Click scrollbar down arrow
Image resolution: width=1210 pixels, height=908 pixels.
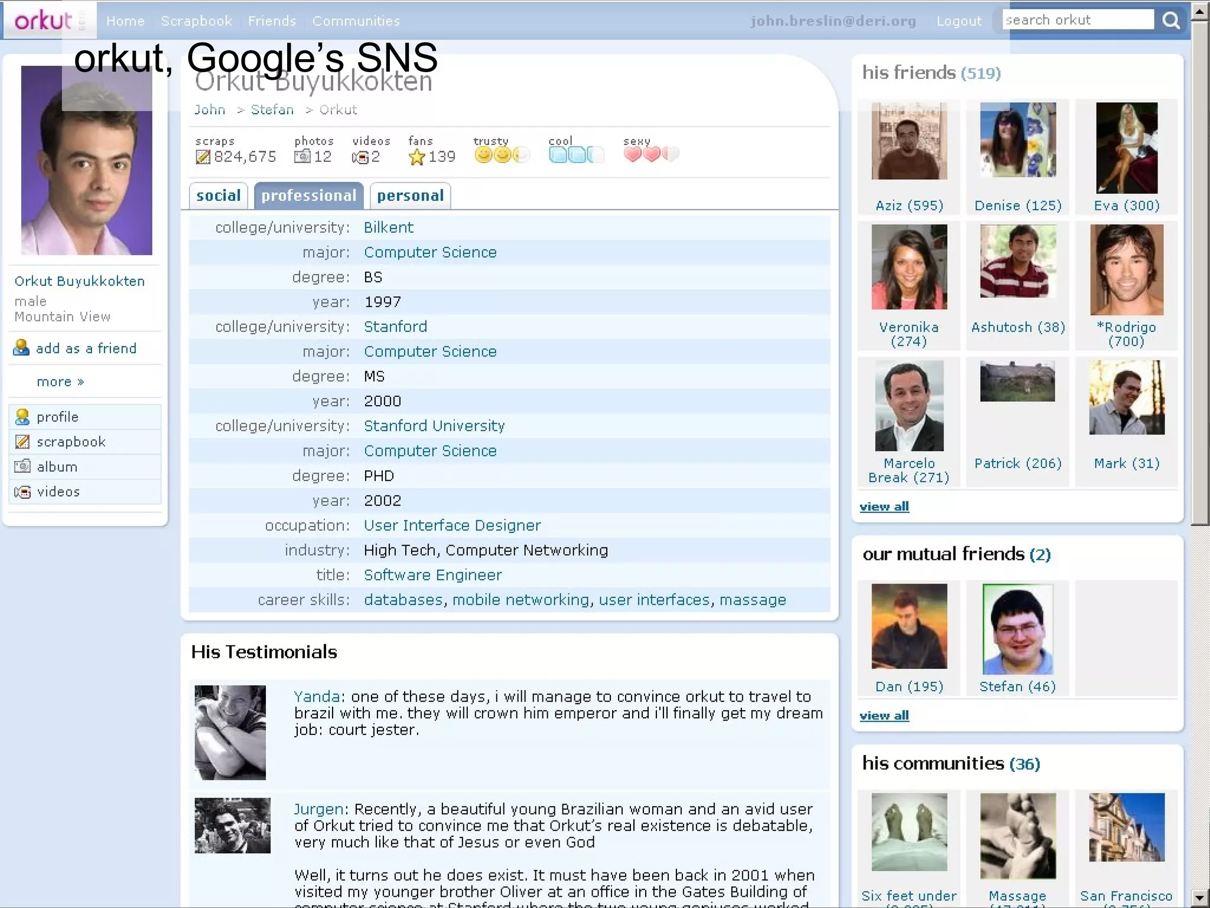(1200, 897)
